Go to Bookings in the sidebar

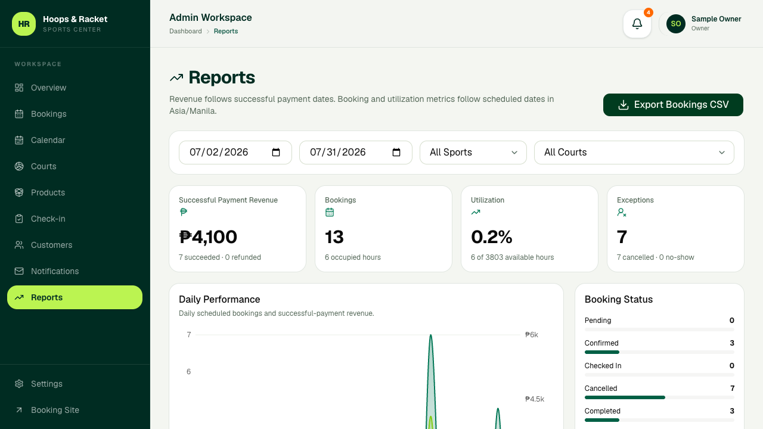click(75, 114)
